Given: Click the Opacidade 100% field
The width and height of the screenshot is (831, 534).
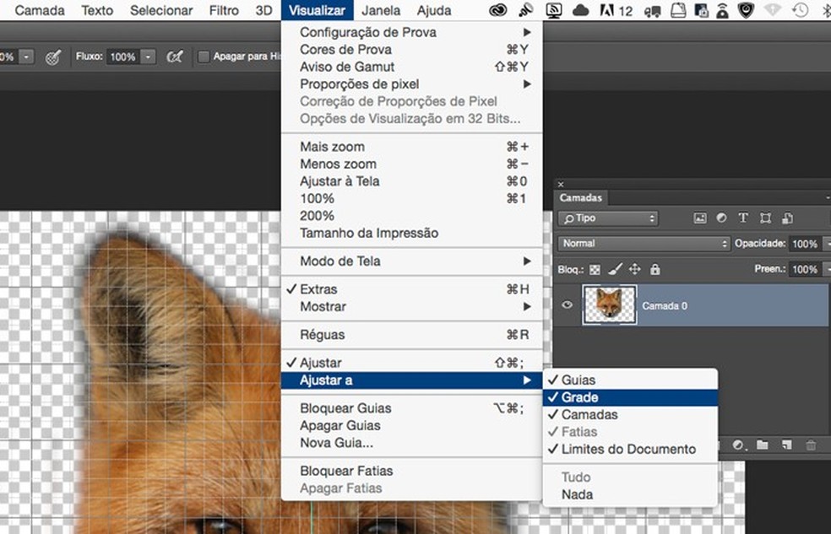Looking at the screenshot, I should click(x=805, y=244).
